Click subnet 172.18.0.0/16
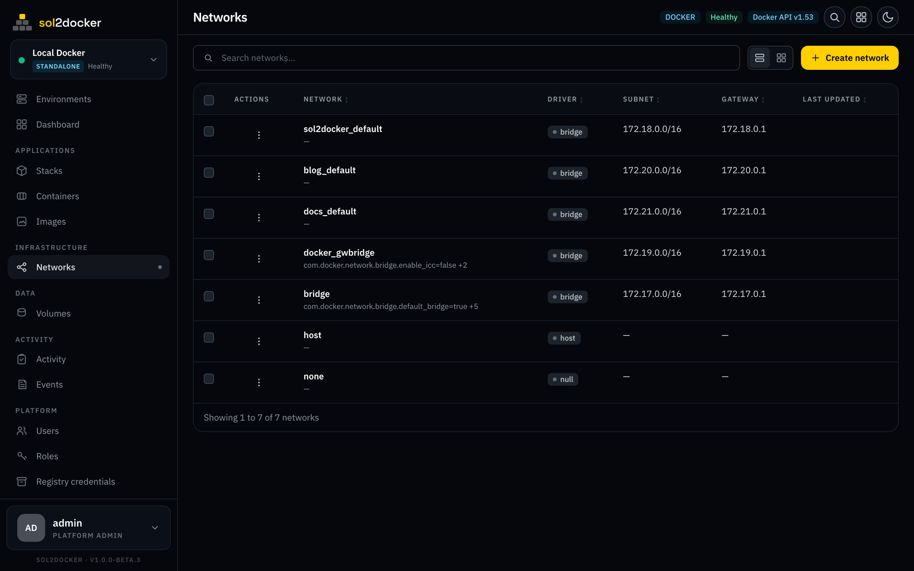 (652, 129)
